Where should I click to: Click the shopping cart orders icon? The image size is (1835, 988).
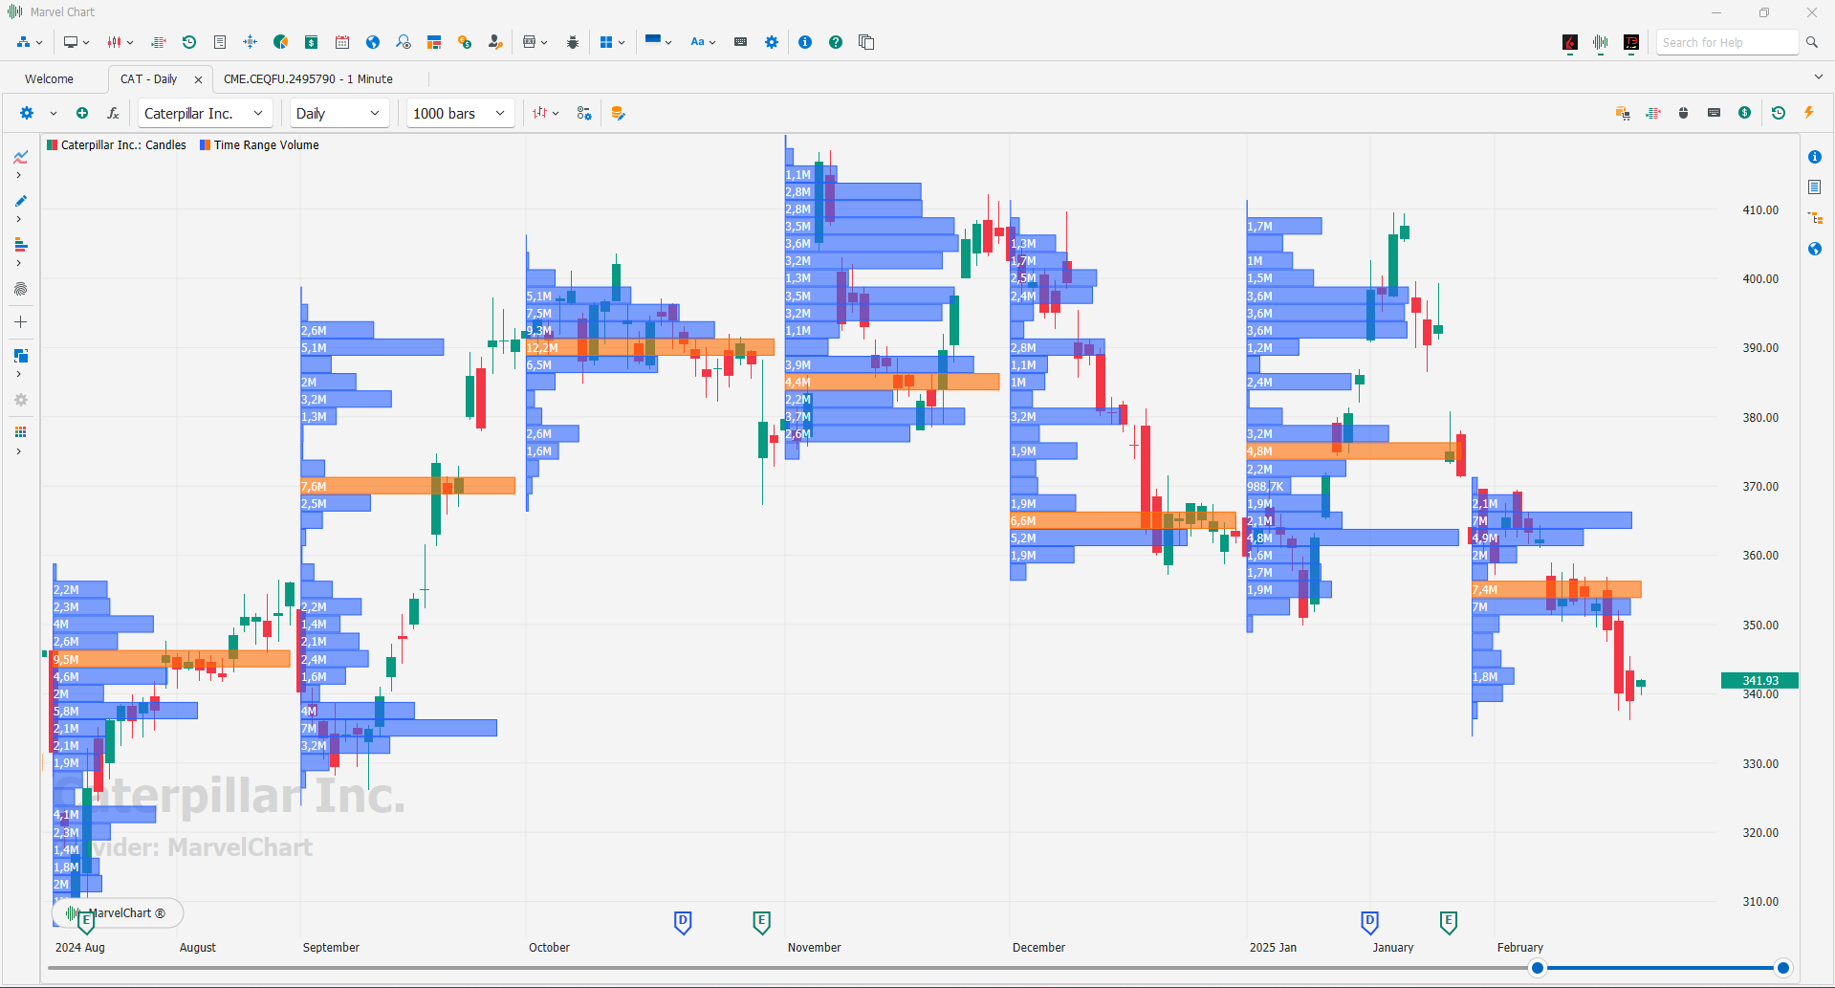point(1623,113)
